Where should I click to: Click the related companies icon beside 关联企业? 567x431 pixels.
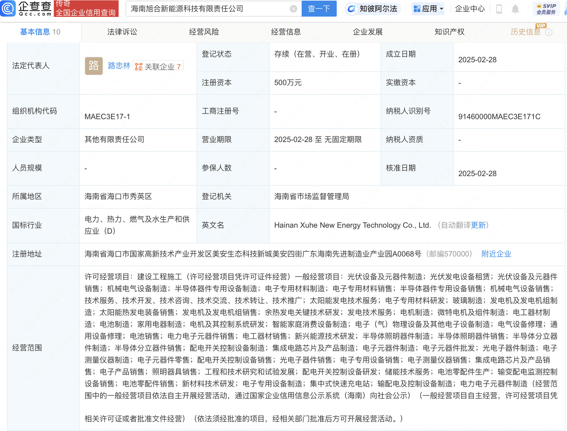pos(139,67)
